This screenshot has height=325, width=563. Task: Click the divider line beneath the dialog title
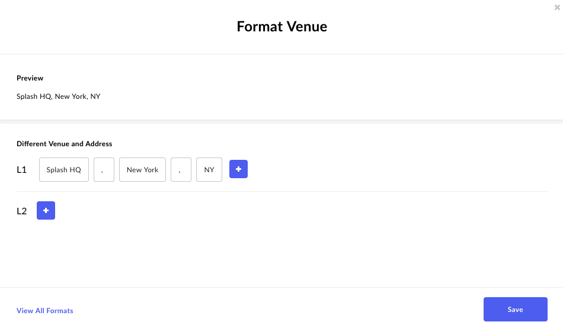coord(281,54)
